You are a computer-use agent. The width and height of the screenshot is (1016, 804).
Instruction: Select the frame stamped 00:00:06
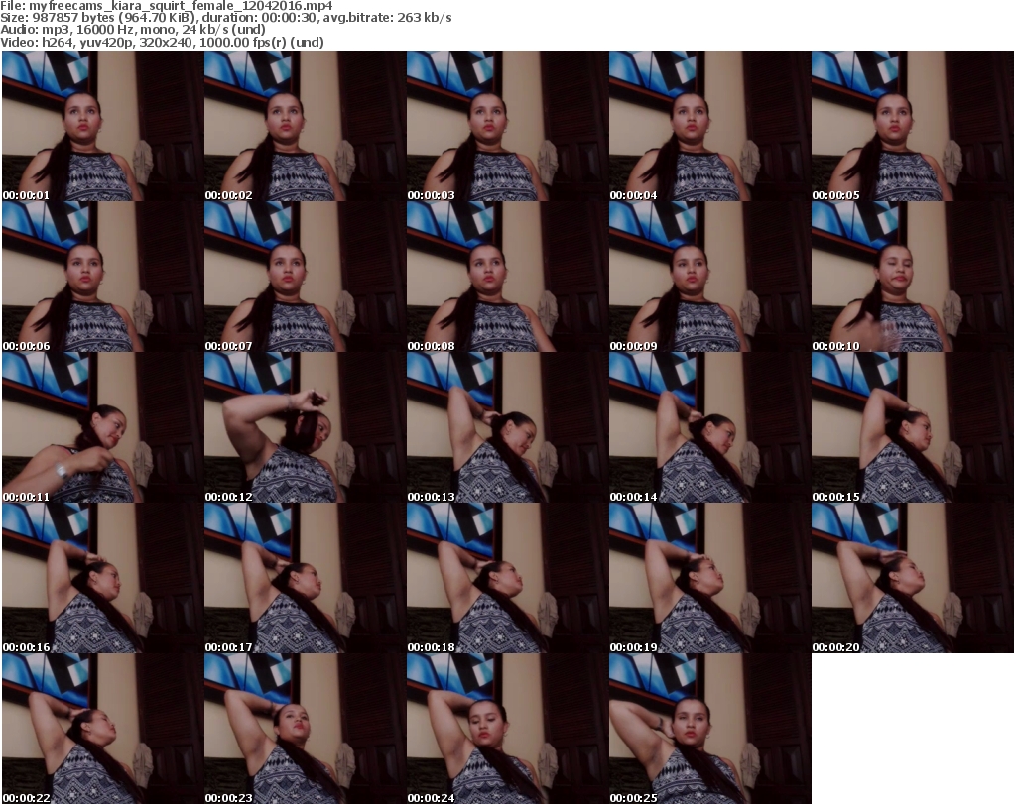coord(103,277)
